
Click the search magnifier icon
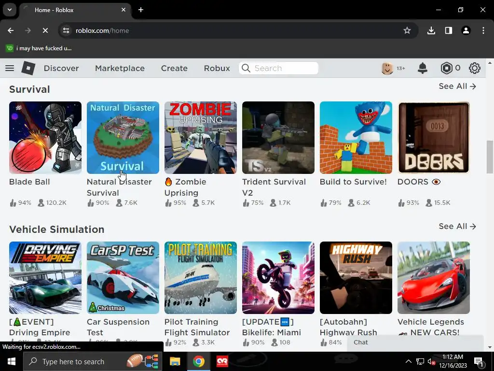point(246,68)
